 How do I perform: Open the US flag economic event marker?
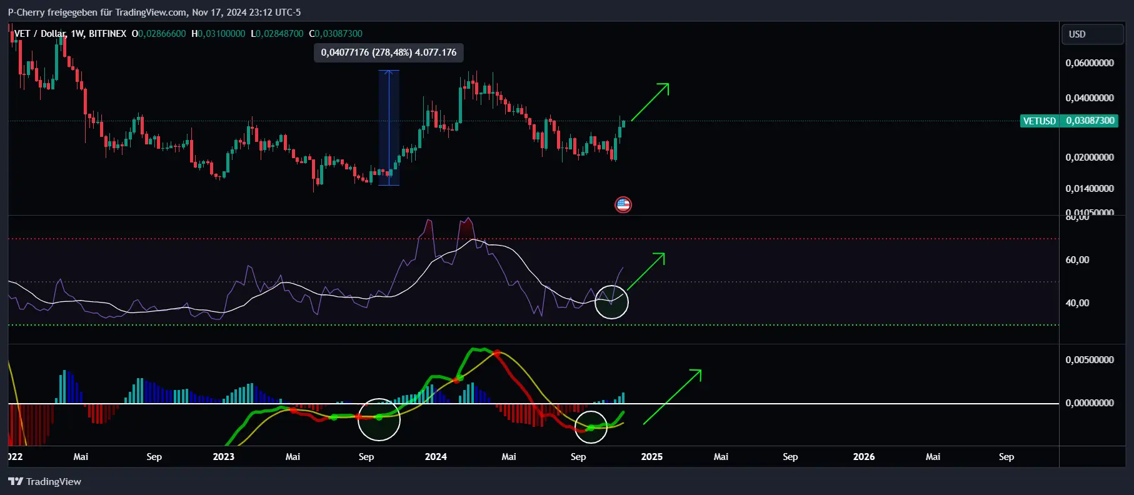623,204
